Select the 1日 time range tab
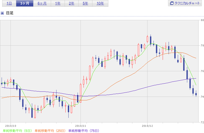The image size is (204, 133). pos(9,3)
